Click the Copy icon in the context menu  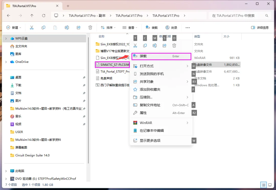pyautogui.click(x=145, y=46)
